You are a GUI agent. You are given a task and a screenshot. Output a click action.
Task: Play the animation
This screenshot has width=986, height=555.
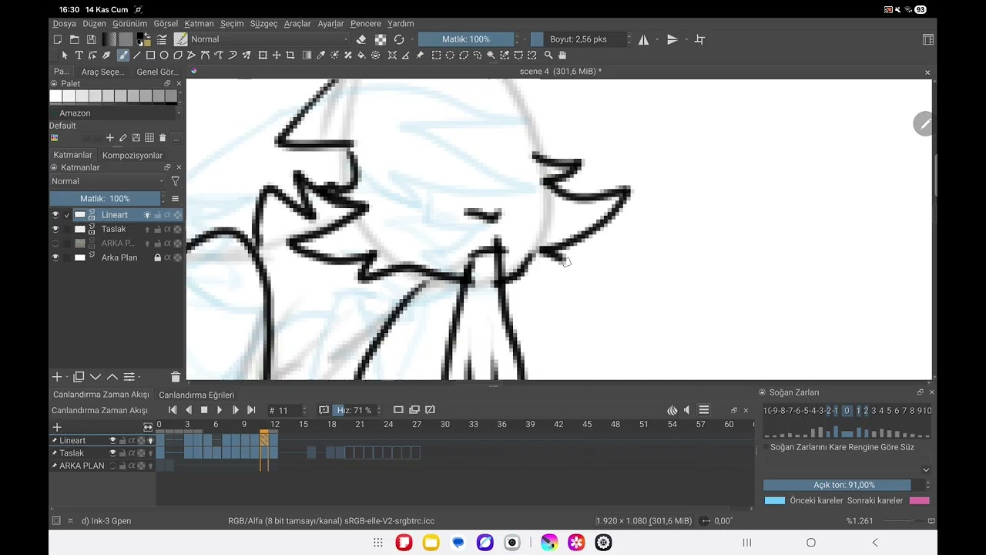220,410
